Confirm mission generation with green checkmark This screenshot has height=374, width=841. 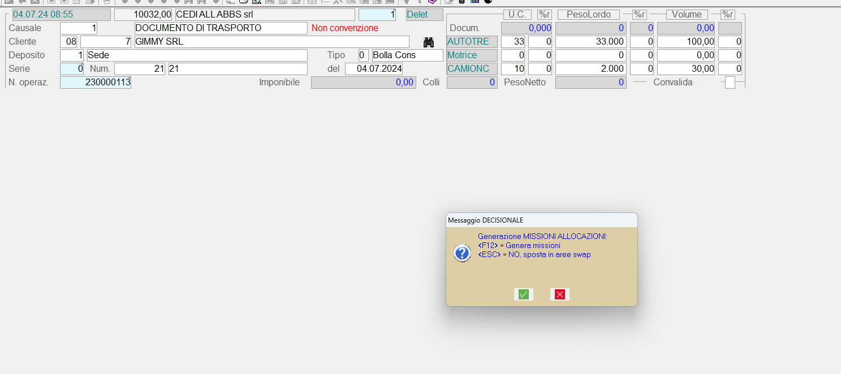click(x=523, y=294)
